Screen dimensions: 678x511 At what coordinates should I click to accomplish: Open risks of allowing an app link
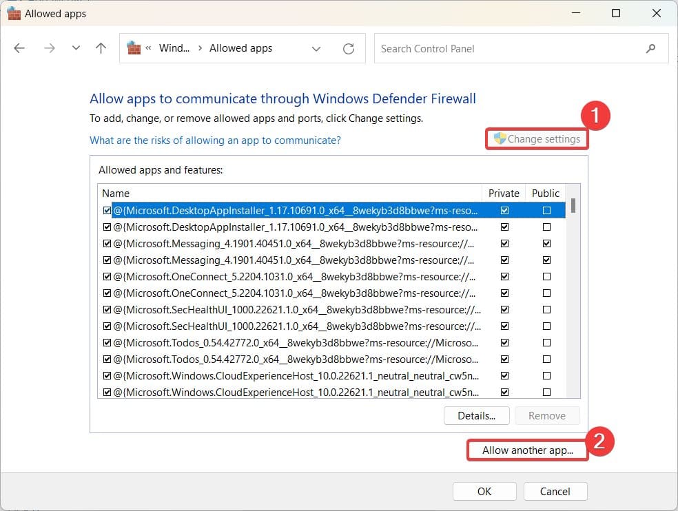[x=215, y=140]
